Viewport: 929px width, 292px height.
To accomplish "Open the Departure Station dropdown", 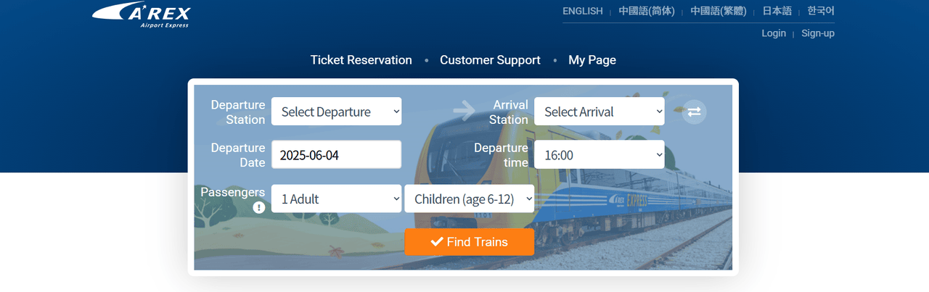I will click(336, 112).
